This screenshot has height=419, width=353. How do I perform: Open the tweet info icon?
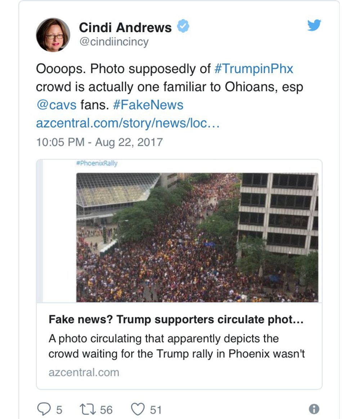[x=314, y=409]
